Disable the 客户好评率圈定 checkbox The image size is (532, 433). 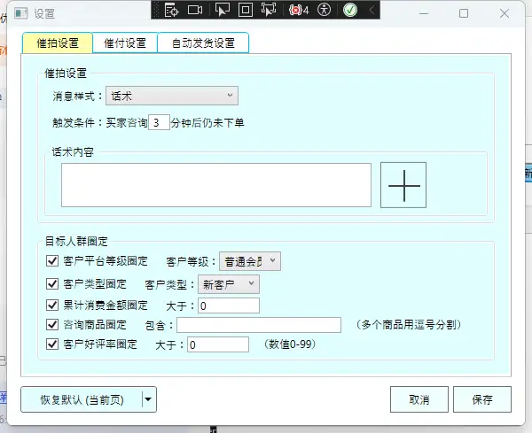pos(51,344)
